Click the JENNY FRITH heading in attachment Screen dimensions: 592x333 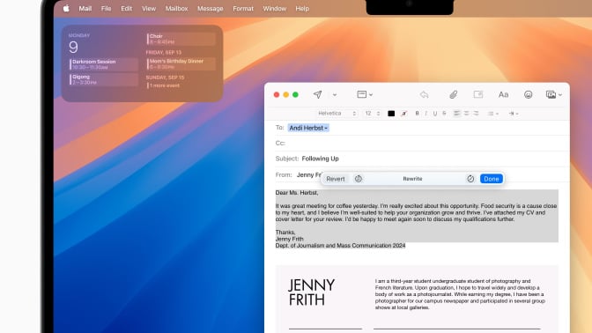pyautogui.click(x=312, y=292)
